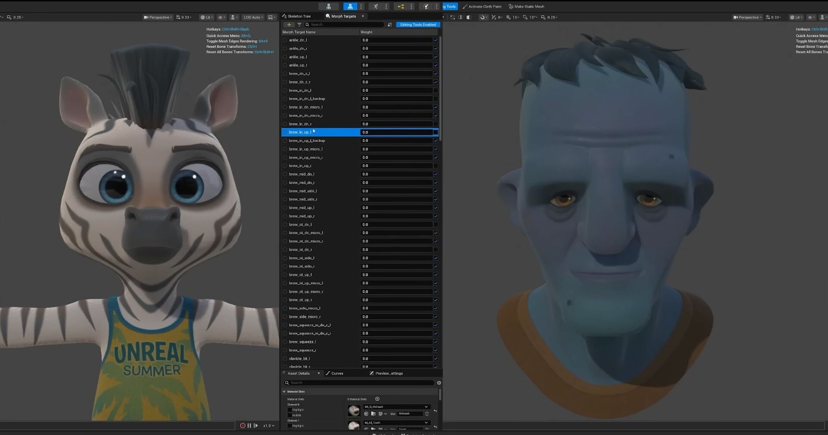This screenshot has width=828, height=435.
Task: Click the ankle_up_l weight value field
Action: (x=396, y=57)
